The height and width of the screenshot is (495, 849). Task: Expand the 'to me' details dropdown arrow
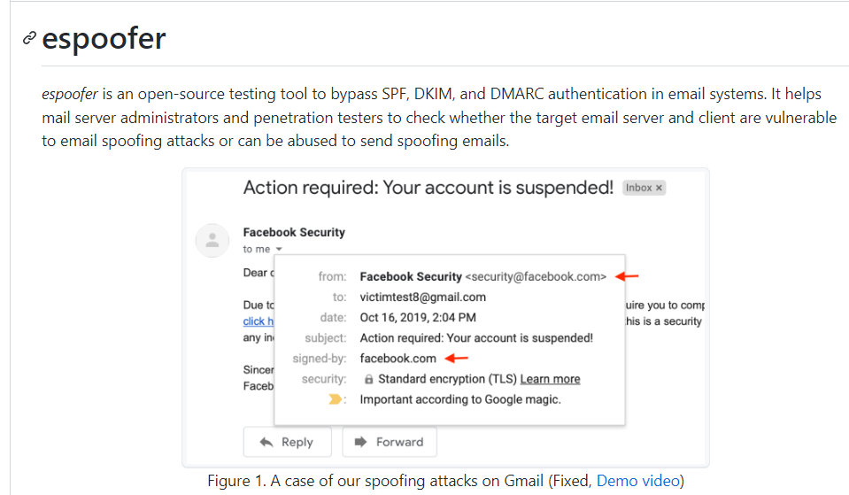coord(279,250)
